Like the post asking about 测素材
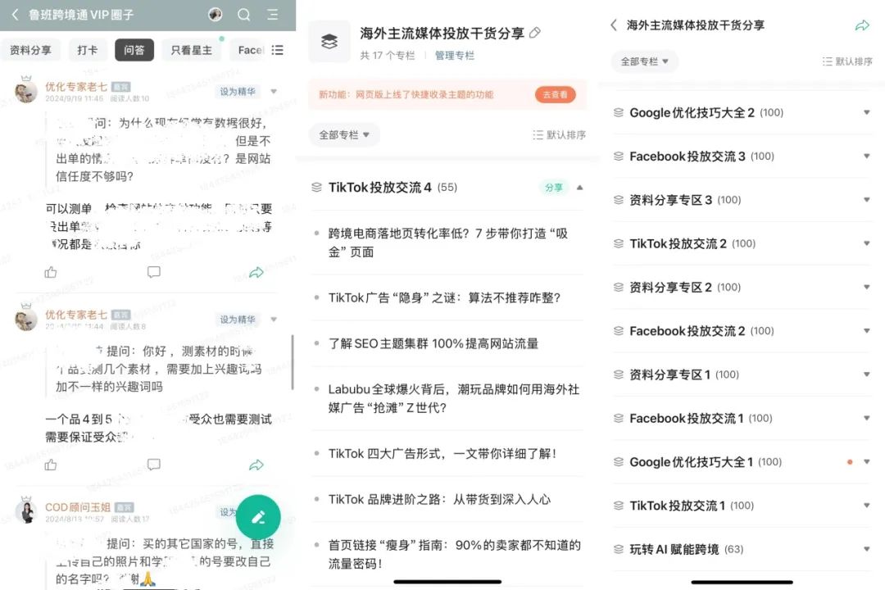Screen dimensions: 885x590 (51, 465)
